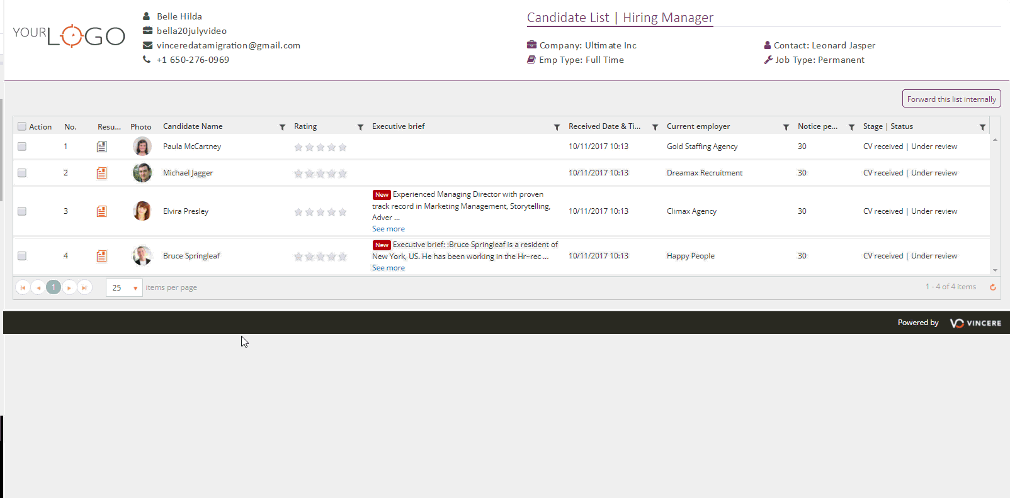Tick checkbox for Bruce Springleaf row
Screen dimensions: 1010x498
22,256
